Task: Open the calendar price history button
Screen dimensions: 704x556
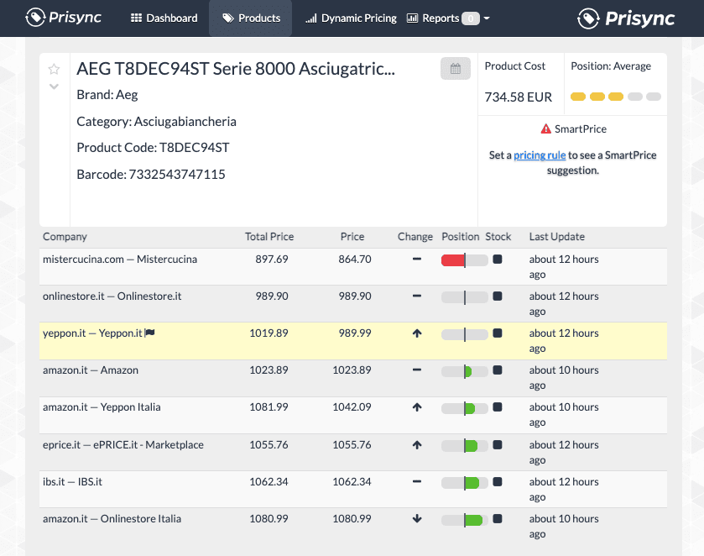Action: [x=455, y=69]
